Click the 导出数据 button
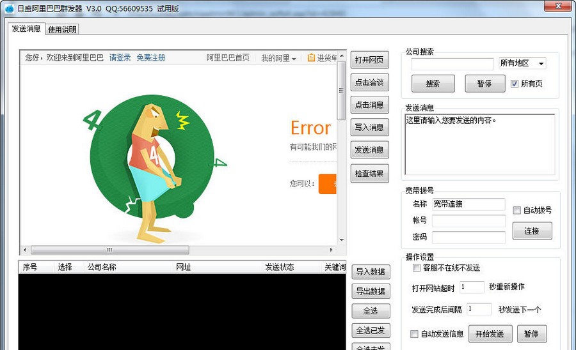Viewport: 576px width, 350px height. click(x=371, y=291)
